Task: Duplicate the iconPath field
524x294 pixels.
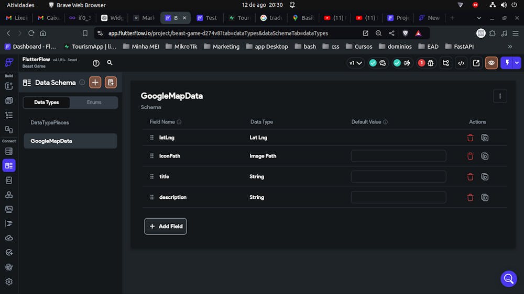Action: (x=485, y=156)
